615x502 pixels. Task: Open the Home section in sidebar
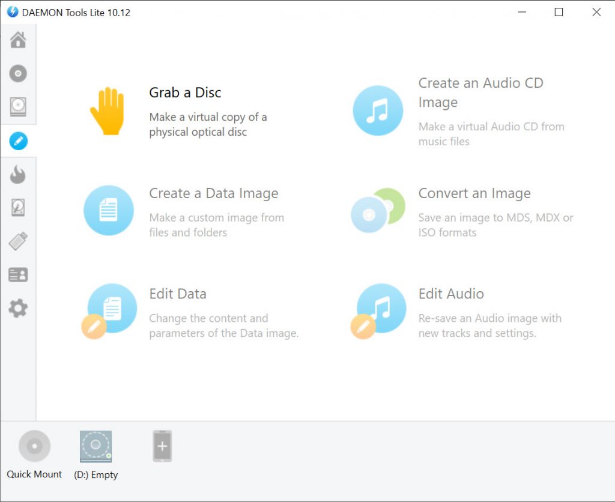point(18,41)
